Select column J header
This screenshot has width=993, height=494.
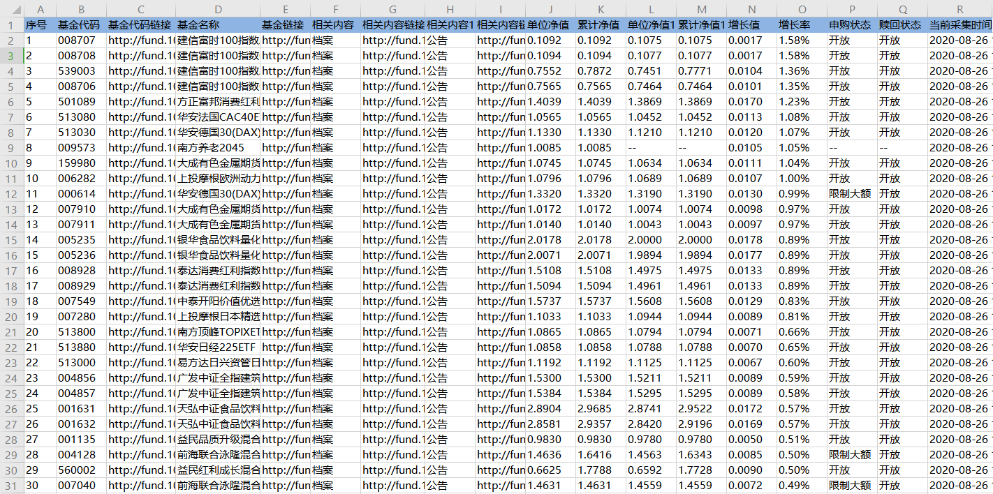tap(550, 9)
